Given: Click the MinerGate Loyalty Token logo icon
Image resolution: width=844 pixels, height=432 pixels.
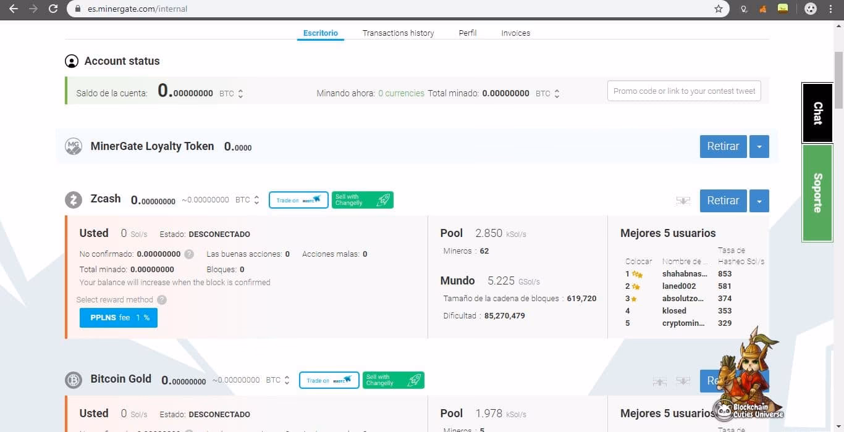Looking at the screenshot, I should pyautogui.click(x=74, y=146).
